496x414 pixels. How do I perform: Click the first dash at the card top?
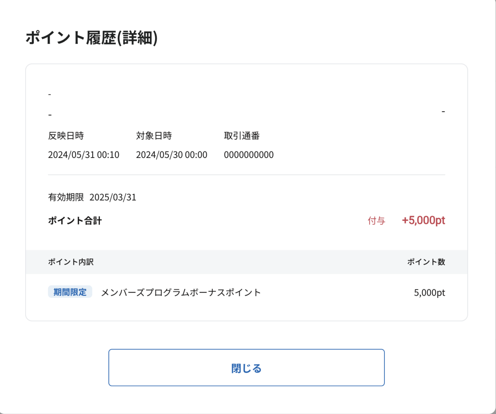coord(50,95)
